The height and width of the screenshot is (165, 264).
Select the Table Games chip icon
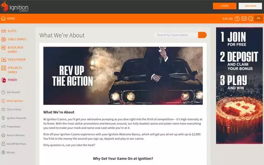coord(4,40)
